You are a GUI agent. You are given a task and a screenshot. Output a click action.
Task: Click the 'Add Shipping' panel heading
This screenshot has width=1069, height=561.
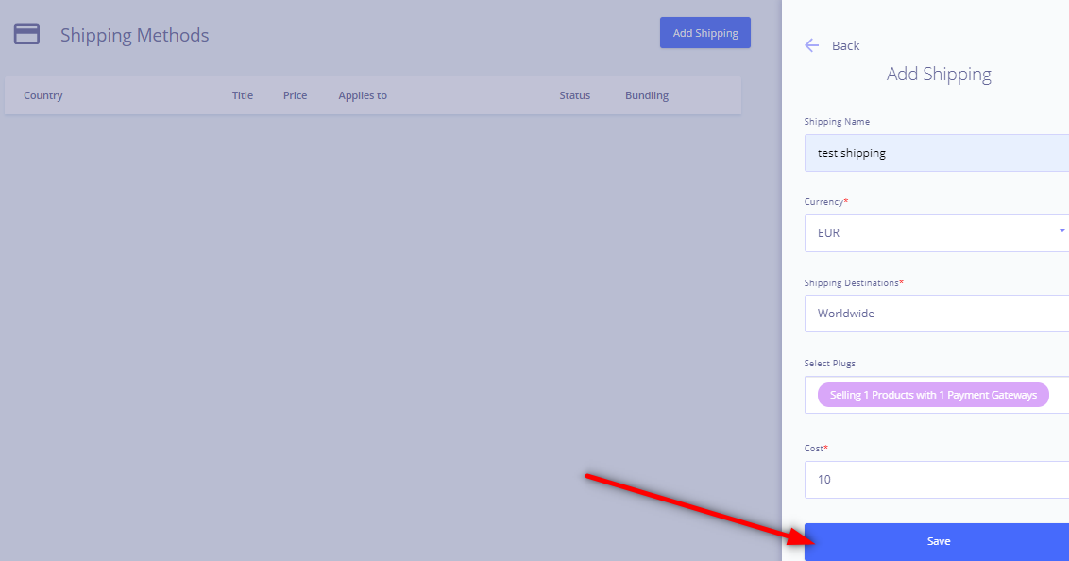(x=939, y=74)
